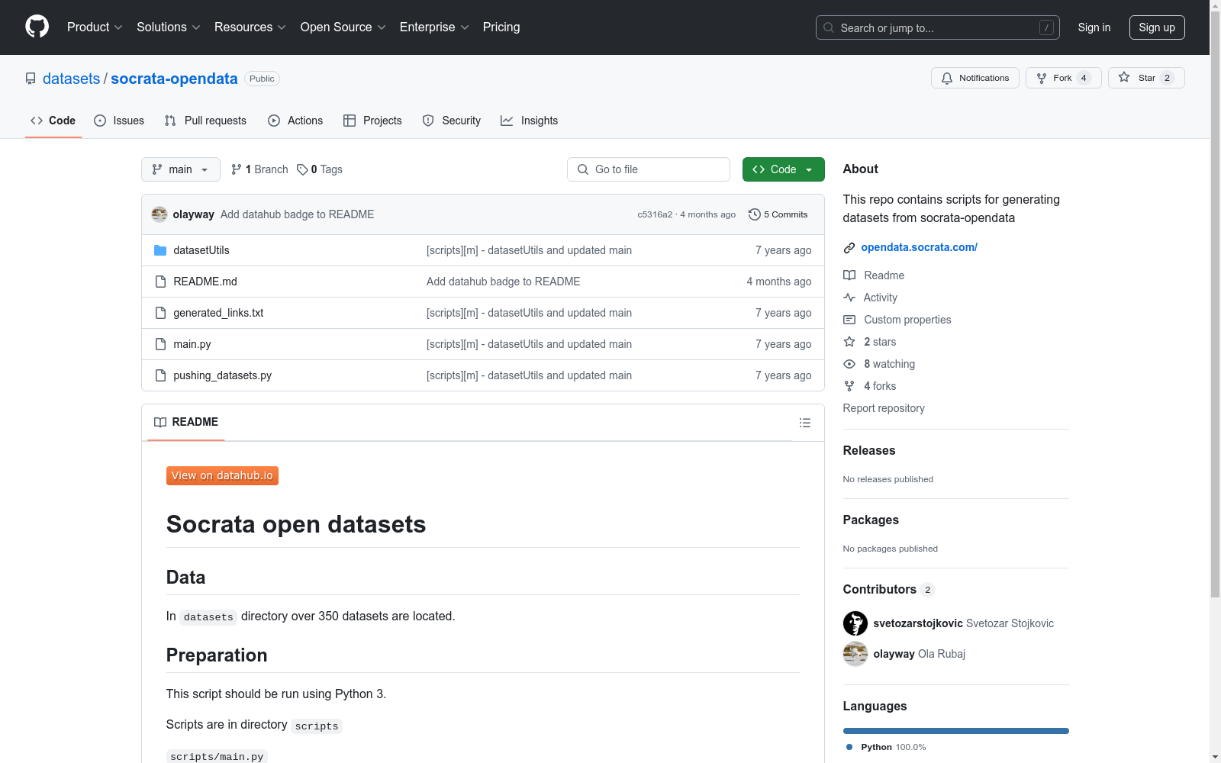Open Contributors section heading link
This screenshot has height=763, width=1221.
888,589
